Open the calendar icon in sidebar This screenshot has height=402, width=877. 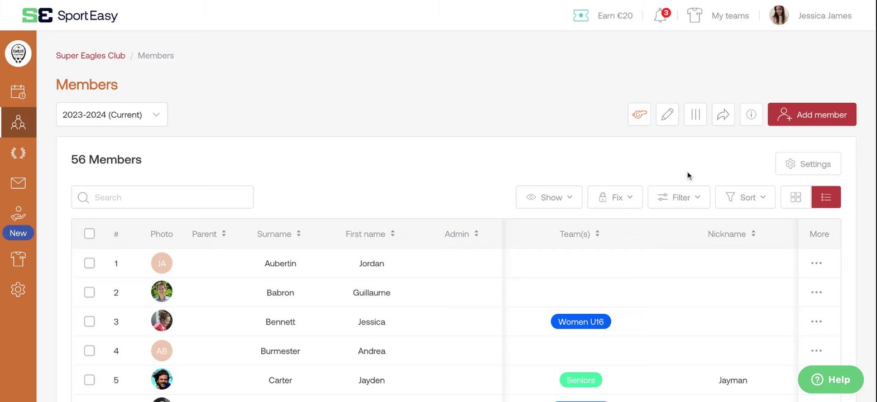click(x=18, y=92)
